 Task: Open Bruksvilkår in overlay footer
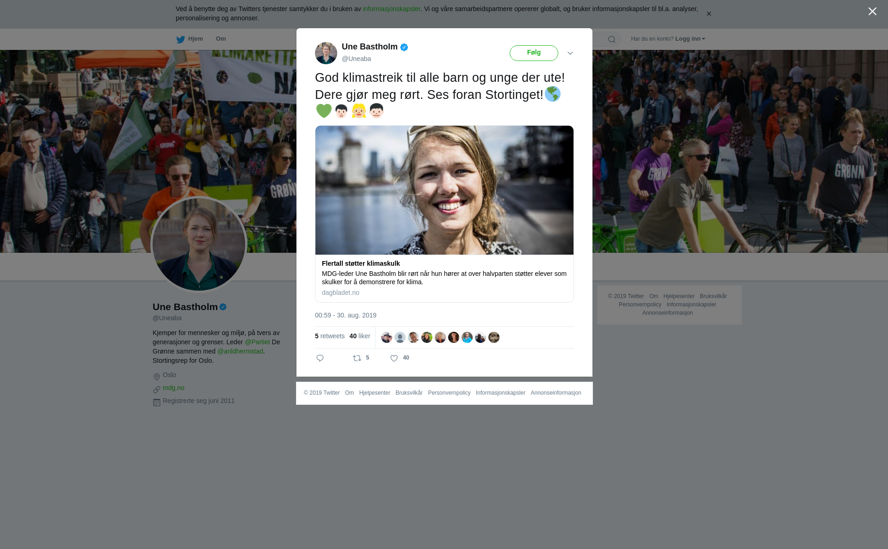(x=409, y=393)
